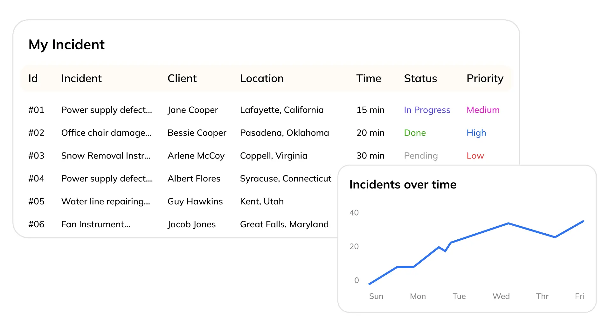Click location Syracuse, Connecticut
The width and height of the screenshot is (609, 332).
(x=286, y=179)
